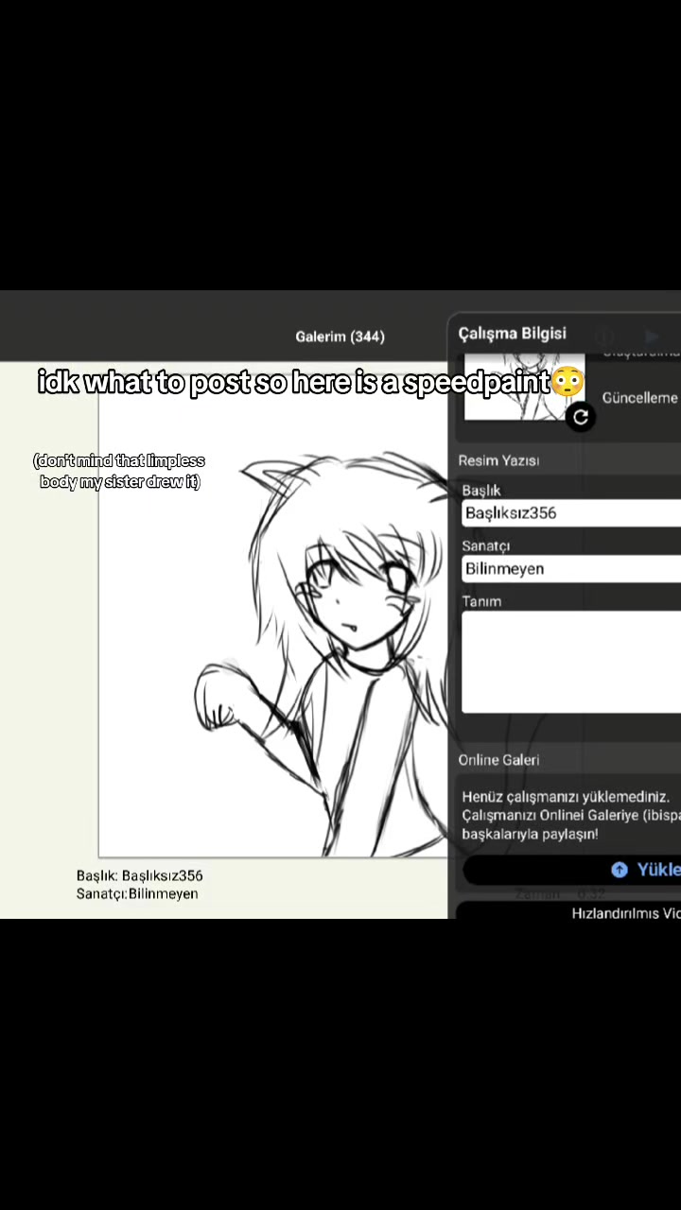Click the Güncelleme label beside thumbnail

[x=640, y=398]
